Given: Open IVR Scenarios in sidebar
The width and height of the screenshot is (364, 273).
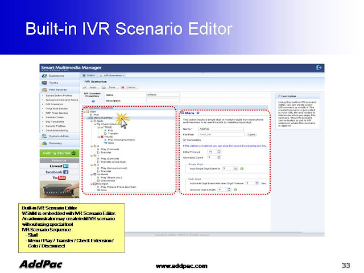Looking at the screenshot, I should click(55, 104).
